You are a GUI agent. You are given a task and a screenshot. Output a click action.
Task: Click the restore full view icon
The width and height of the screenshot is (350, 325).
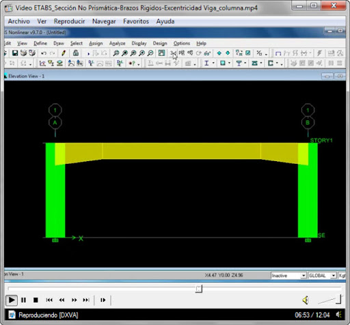(161, 53)
